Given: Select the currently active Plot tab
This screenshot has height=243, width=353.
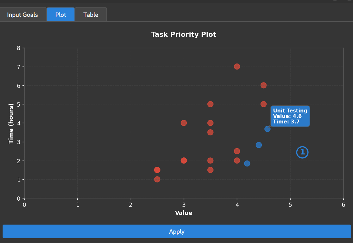Looking at the screenshot, I should (61, 15).
